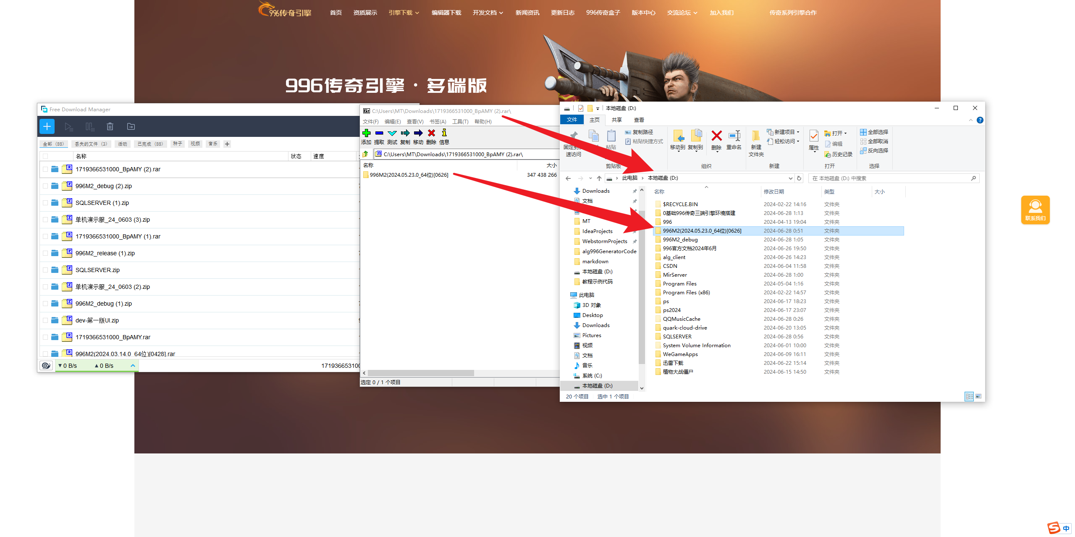This screenshot has width=1075, height=537.
Task: Toggle snail mode icon in Free Download Manager status bar
Action: click(46, 366)
